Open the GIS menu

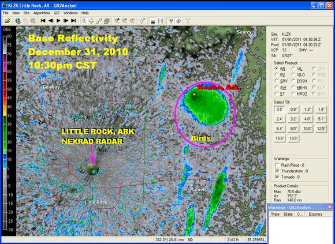click(x=57, y=13)
